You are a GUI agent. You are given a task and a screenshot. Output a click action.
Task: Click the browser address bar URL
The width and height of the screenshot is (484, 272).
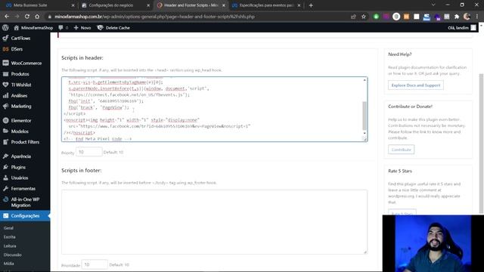point(154,17)
